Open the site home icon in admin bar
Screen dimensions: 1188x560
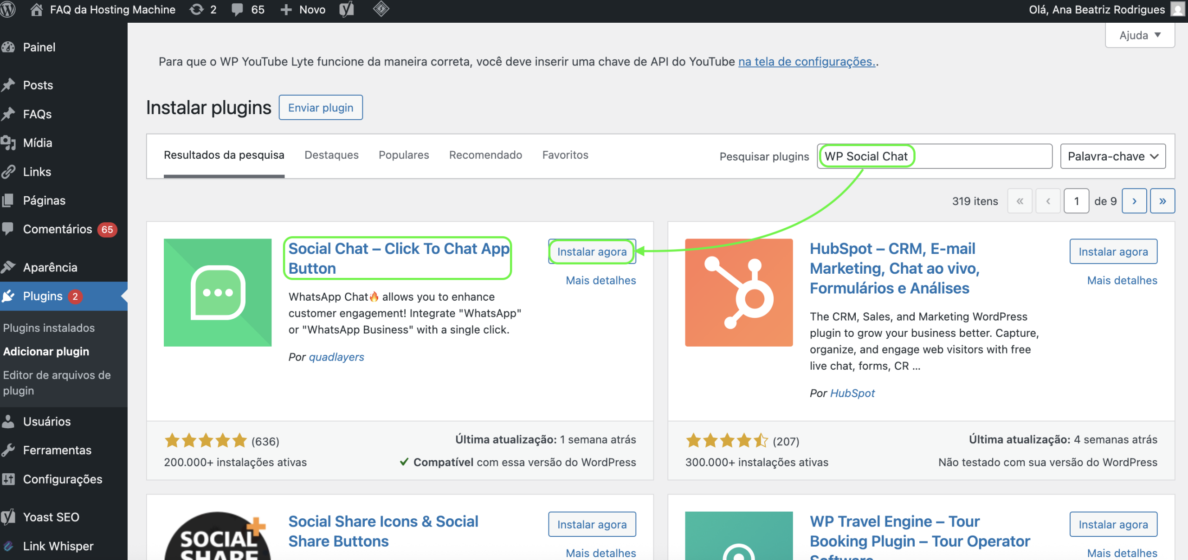coord(36,9)
